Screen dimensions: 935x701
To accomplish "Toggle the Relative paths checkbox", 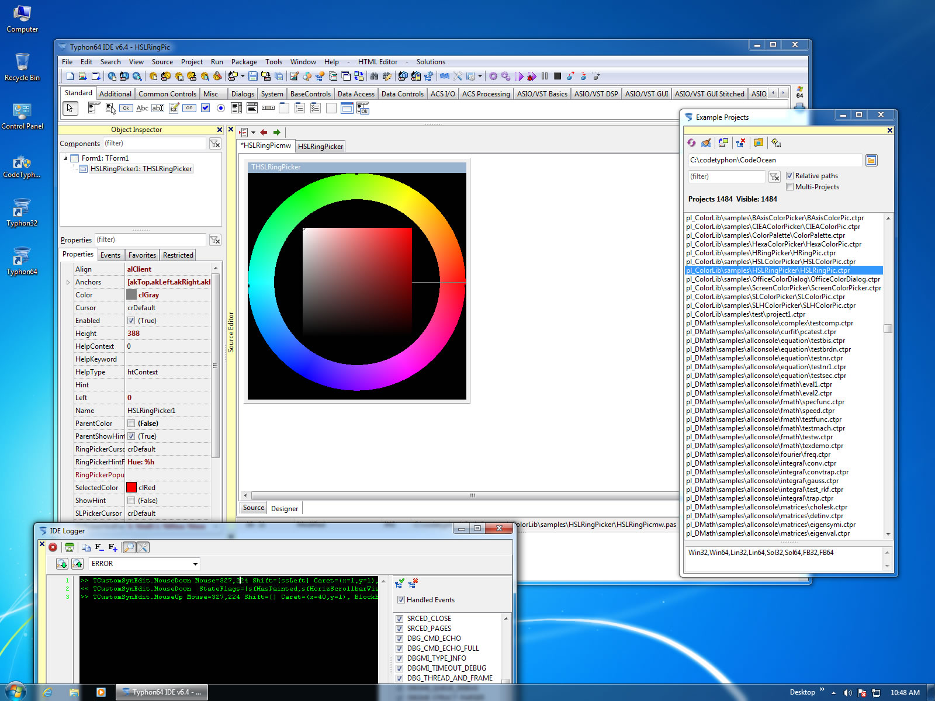I will coord(790,175).
